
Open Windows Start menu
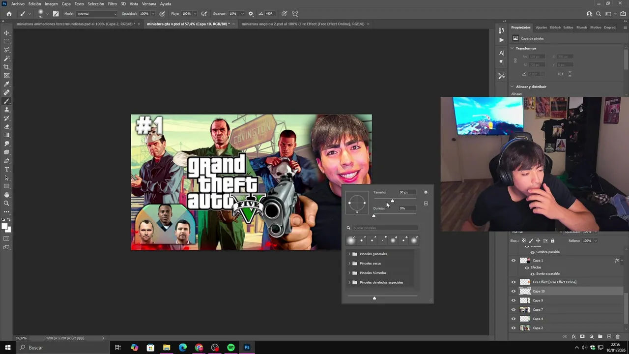coord(7,348)
